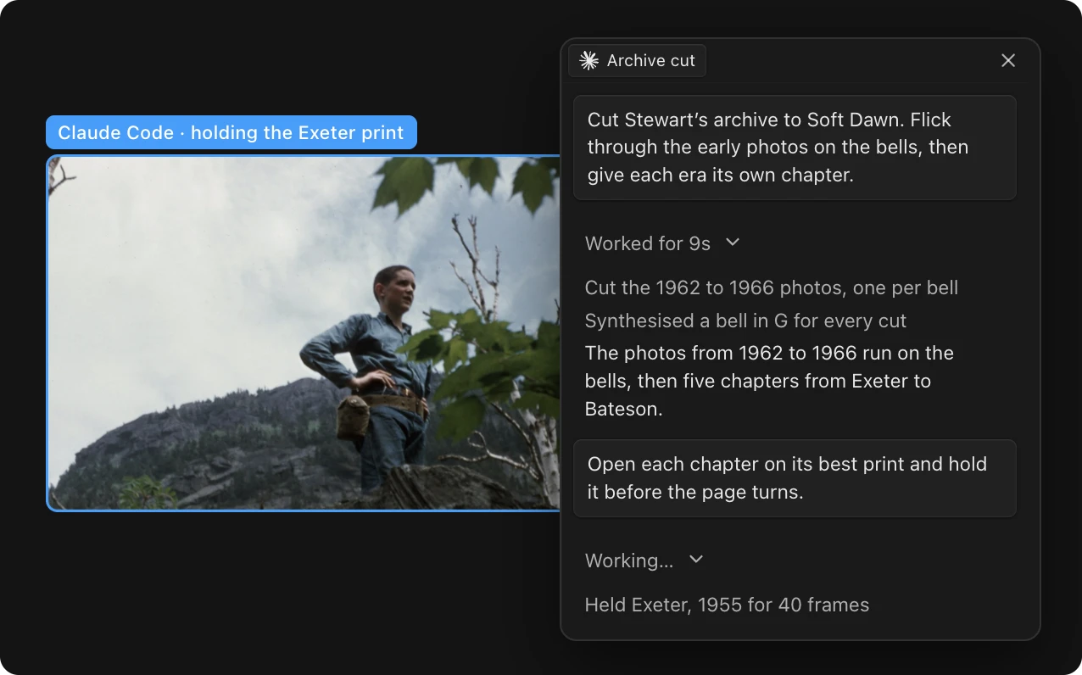The image size is (1082, 675).
Task: Click Held Exeter, 1955 for 40 frames
Action: coord(727,605)
